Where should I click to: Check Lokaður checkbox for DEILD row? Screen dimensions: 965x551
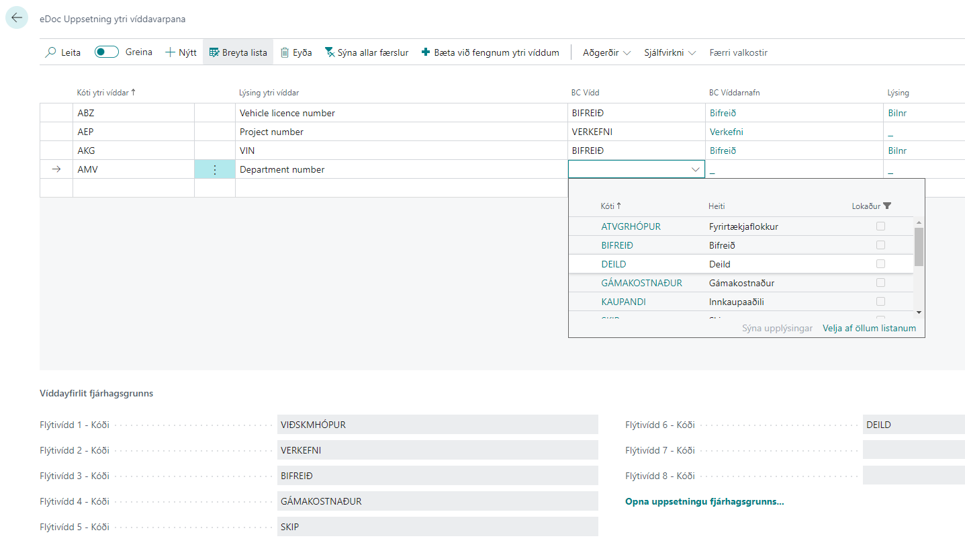(880, 264)
